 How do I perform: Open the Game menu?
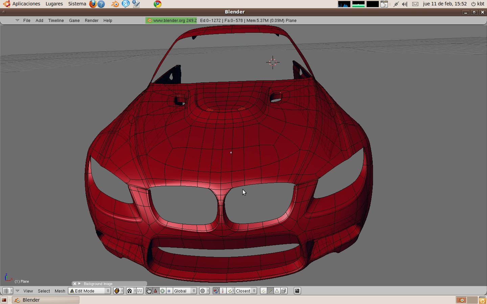pyautogui.click(x=74, y=21)
